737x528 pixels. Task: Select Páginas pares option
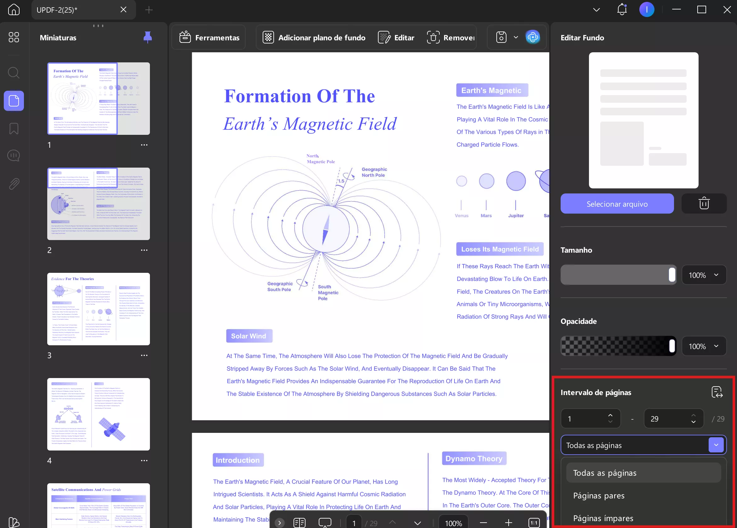(x=598, y=496)
